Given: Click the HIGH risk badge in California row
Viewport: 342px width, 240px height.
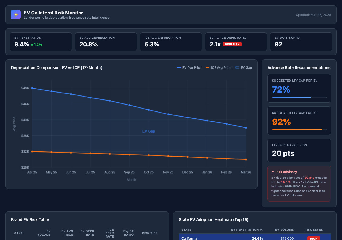Looking at the screenshot, I should point(313,238).
